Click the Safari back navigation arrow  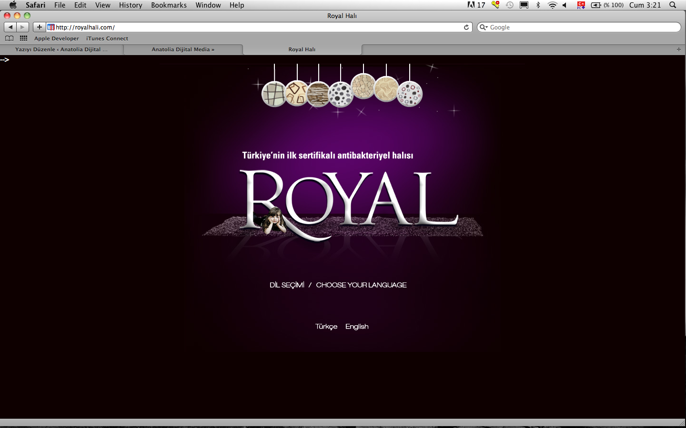point(10,27)
